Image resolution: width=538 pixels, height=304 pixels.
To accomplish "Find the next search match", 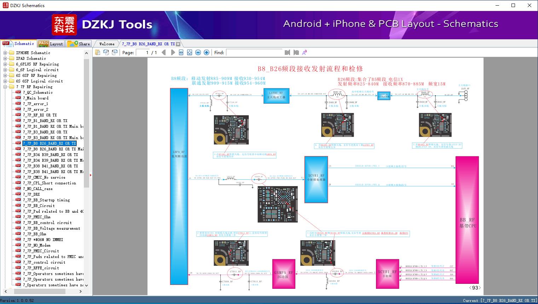I will coord(296,52).
